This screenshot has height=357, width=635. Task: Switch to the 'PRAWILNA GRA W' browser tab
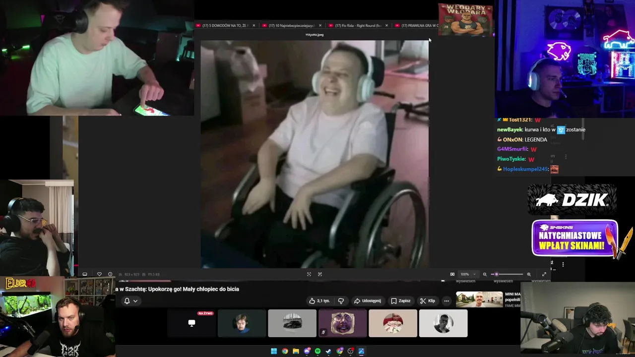tap(416, 25)
